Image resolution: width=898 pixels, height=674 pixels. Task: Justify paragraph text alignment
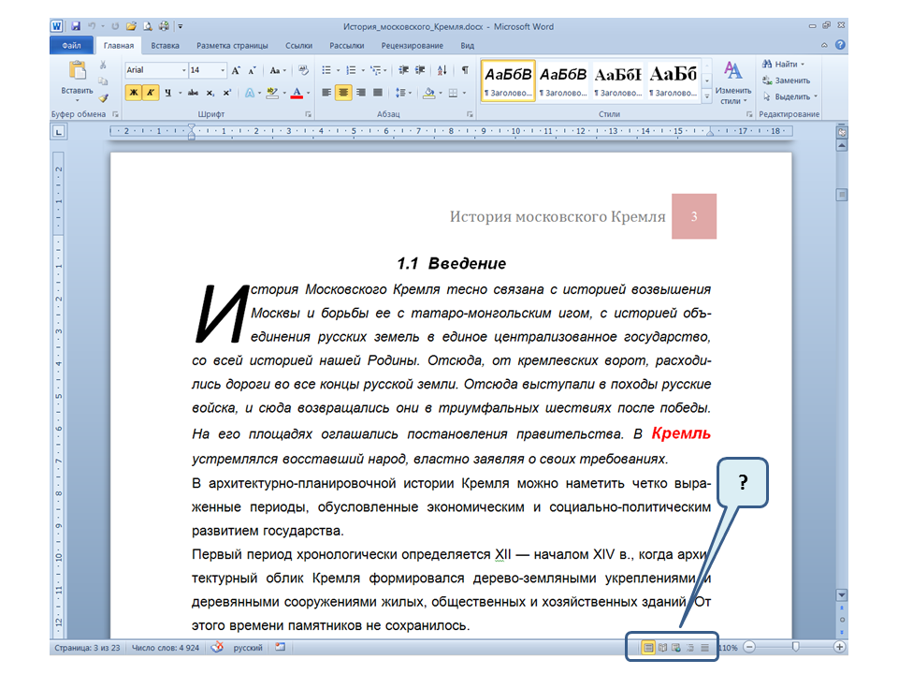[378, 93]
